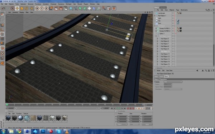This screenshot has height=134, width=215.
Task: Click the green current-frame timeline marker
Action: (7, 105)
